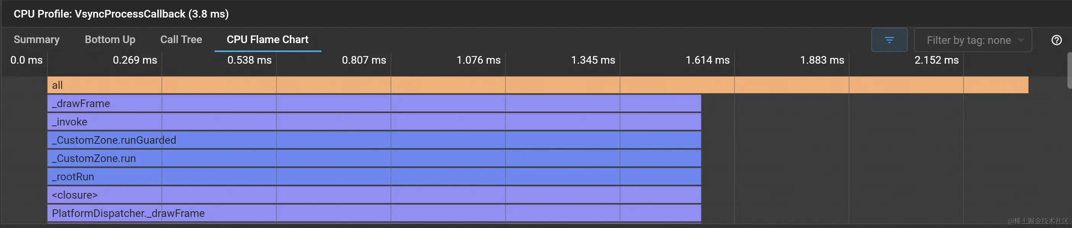Open the filter settings icon button
Screen dimensions: 1072x228
point(889,40)
